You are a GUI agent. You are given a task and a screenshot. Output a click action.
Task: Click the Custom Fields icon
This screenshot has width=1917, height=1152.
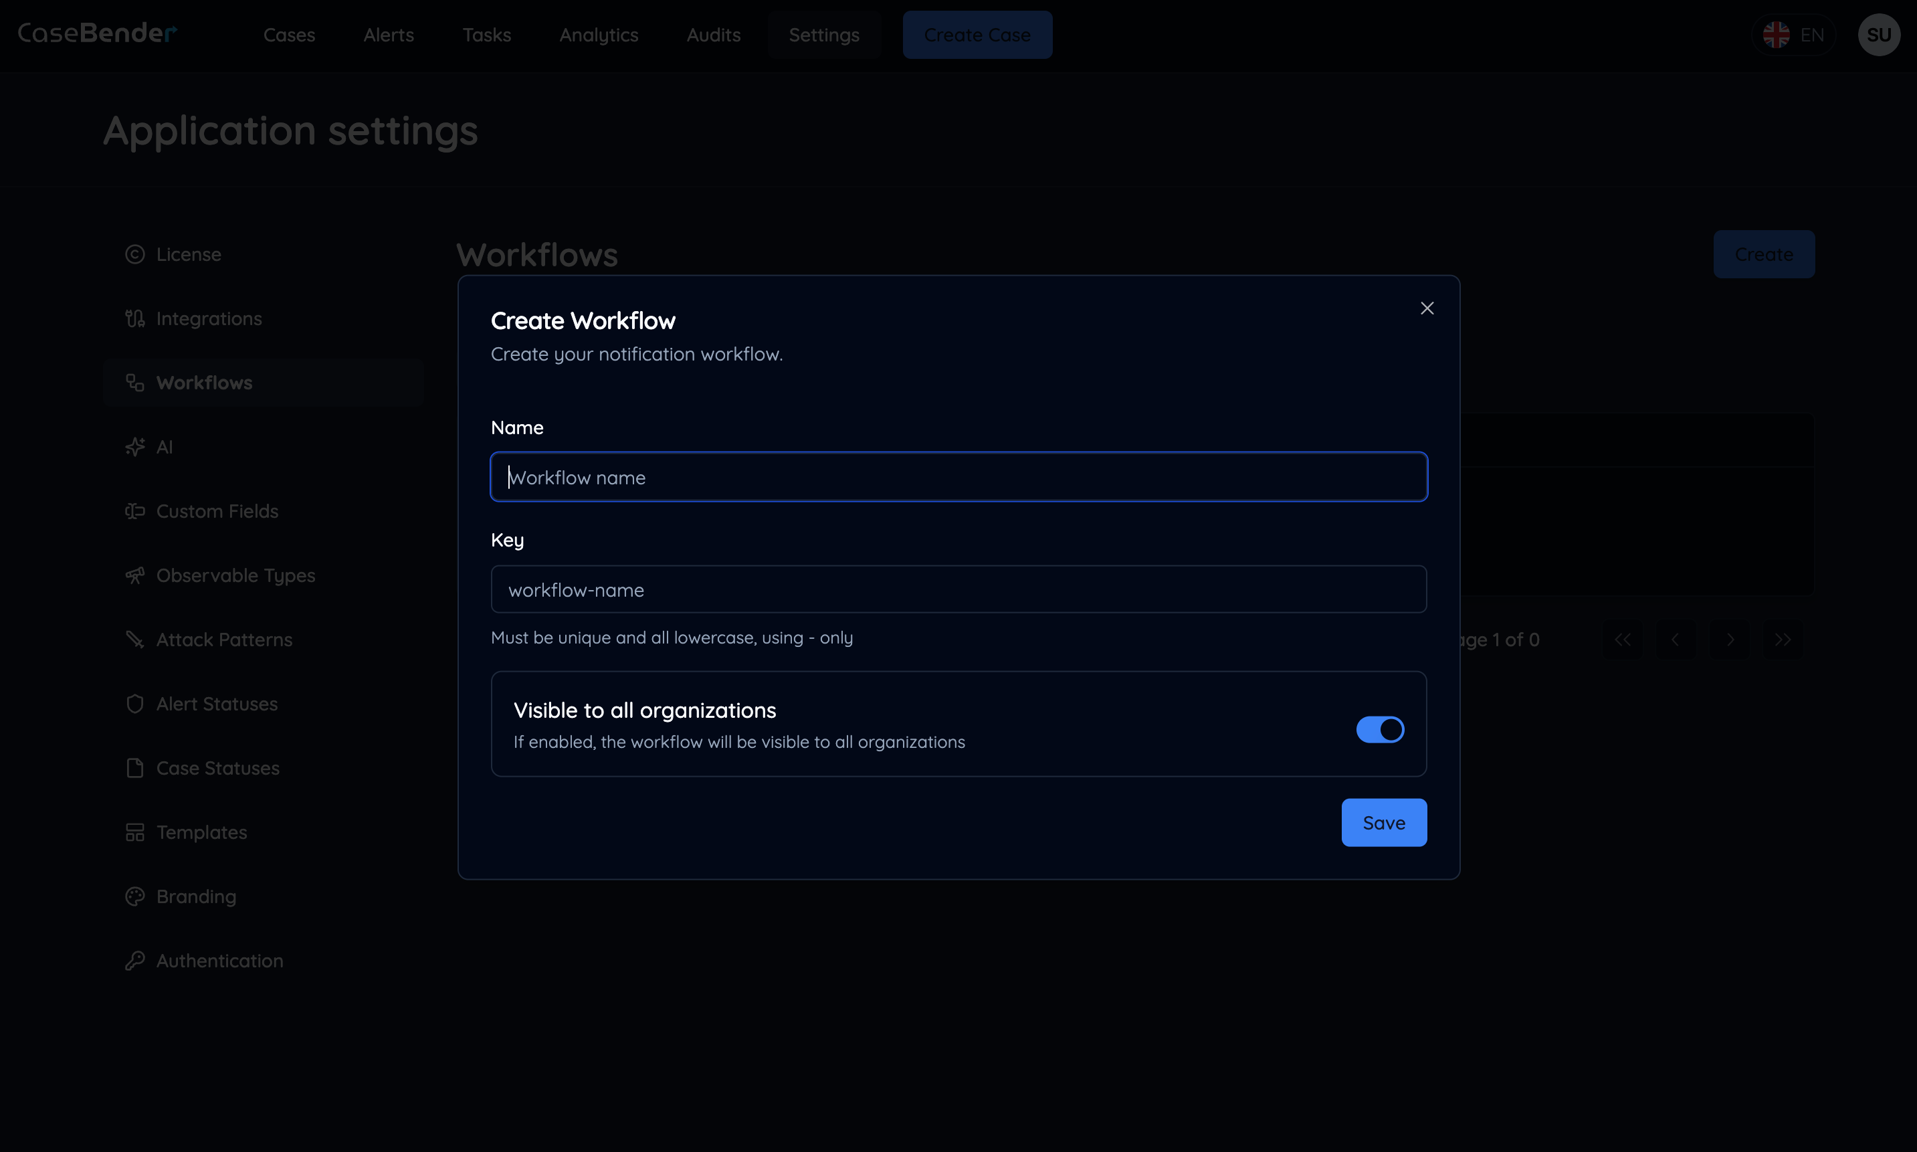[135, 511]
